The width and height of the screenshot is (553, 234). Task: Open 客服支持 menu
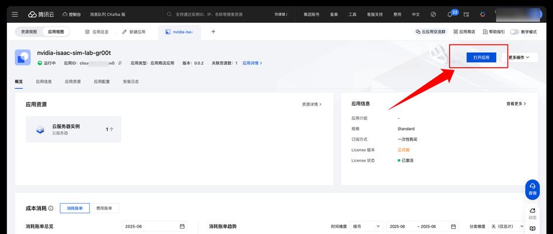pos(375,15)
